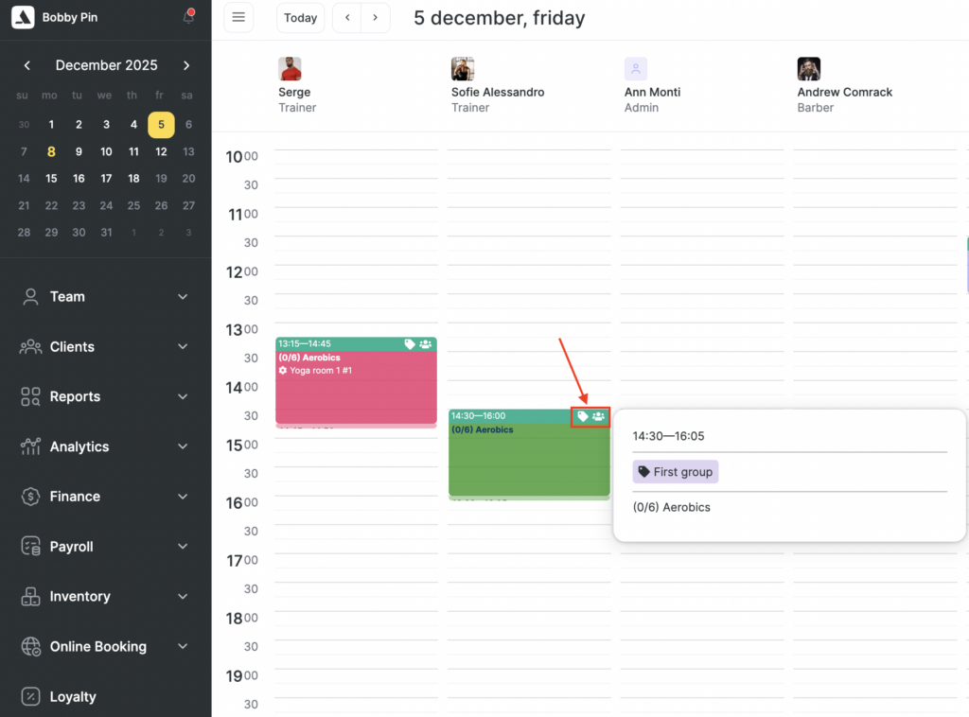Expand the Clients section chevron

point(183,347)
